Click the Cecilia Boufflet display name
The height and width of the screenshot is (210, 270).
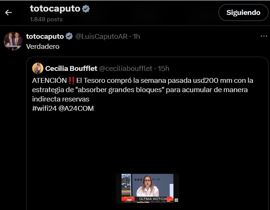[71, 69]
